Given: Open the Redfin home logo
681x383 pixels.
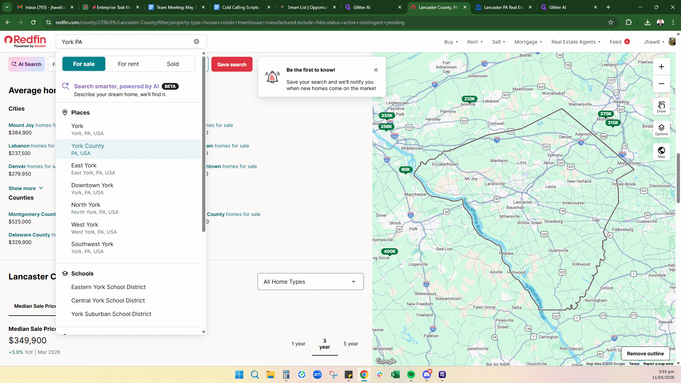Looking at the screenshot, I should (25, 41).
